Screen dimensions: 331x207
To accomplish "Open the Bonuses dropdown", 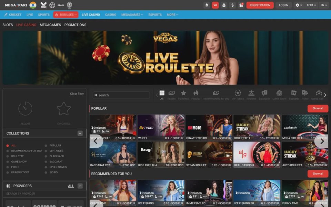I will tap(66, 14).
